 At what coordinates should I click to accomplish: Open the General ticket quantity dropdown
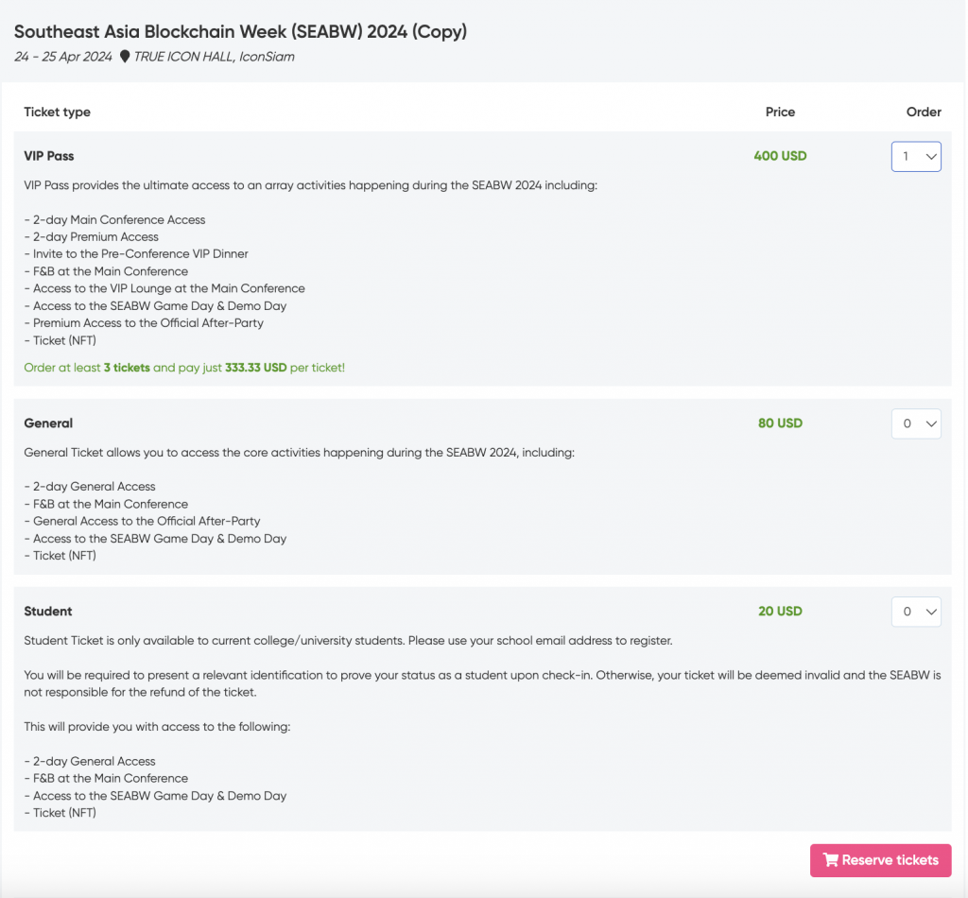(915, 423)
